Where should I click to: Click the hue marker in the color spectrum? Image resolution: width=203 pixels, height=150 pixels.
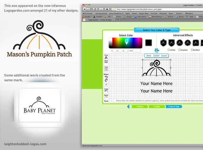(x=127, y=42)
